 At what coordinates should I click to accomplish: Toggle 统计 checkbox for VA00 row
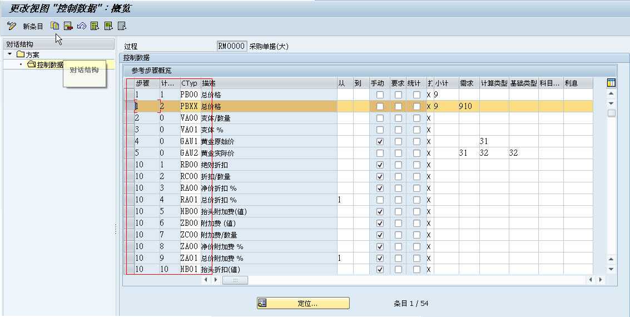(416, 118)
